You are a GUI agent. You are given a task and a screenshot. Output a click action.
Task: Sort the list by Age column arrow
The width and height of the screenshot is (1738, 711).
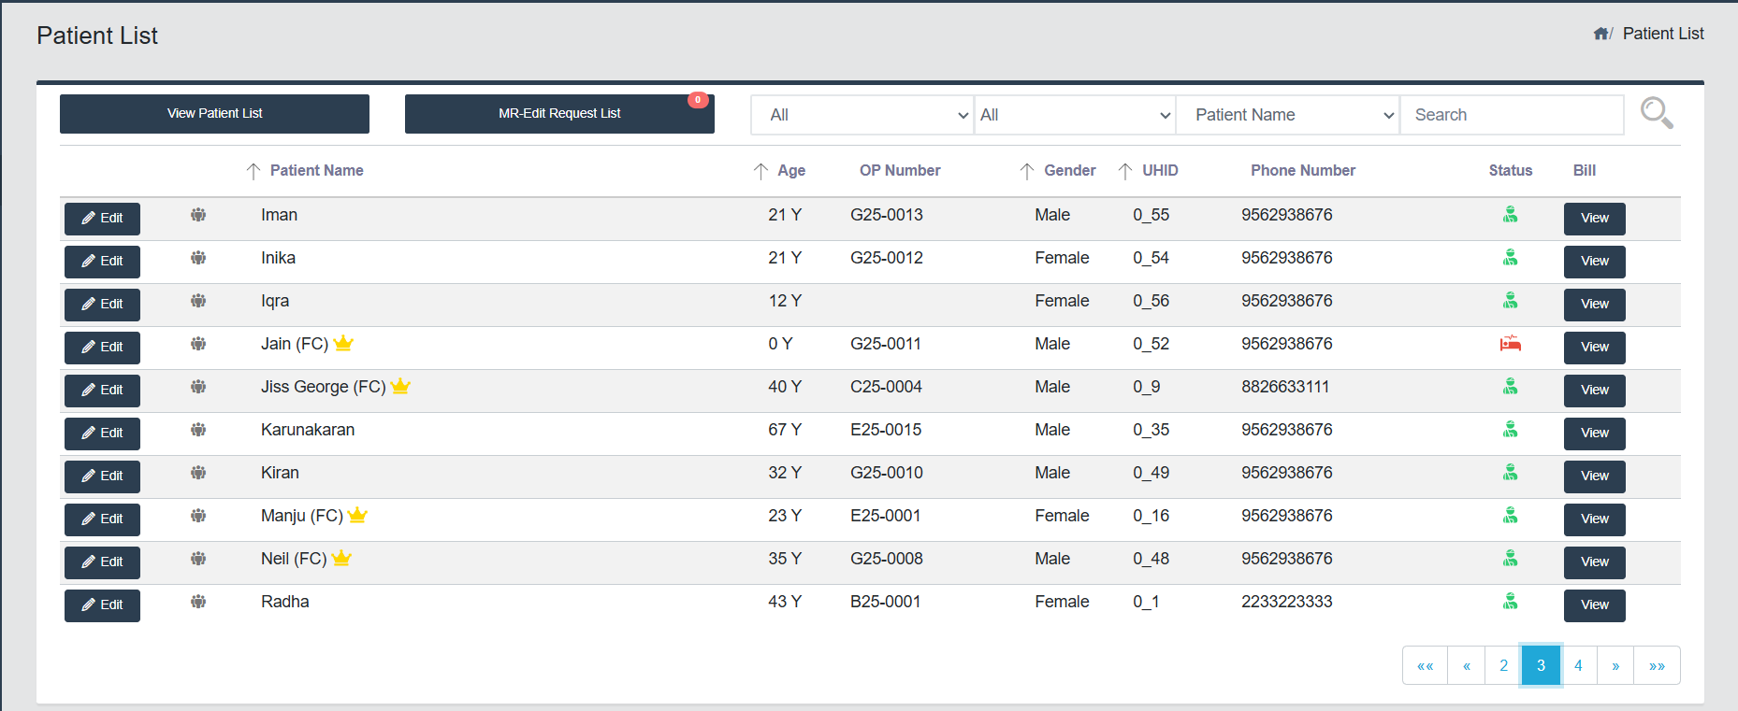coord(760,171)
